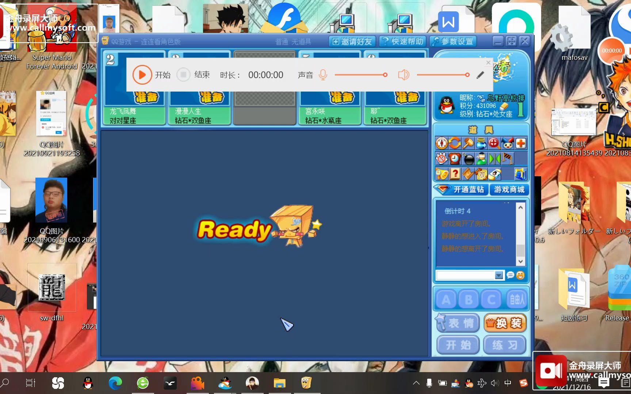
Task: Open the blue gift box item
Action: tap(521, 174)
